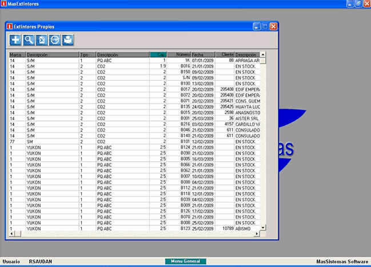Viewport: 371px width, 267px height.
Task: Click the vertical scrollbar up arrow
Action: point(263,54)
